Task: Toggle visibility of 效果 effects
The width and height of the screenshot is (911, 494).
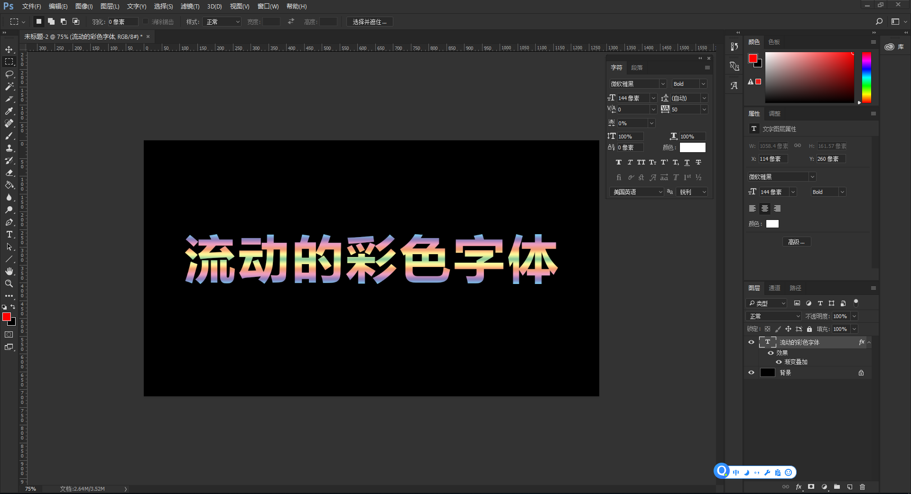Action: [771, 353]
